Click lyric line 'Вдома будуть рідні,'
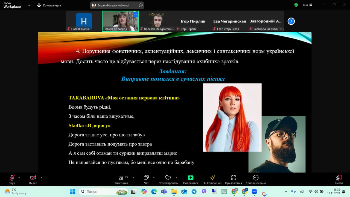Viewport: 350px width, 197px height. [x=90, y=107]
